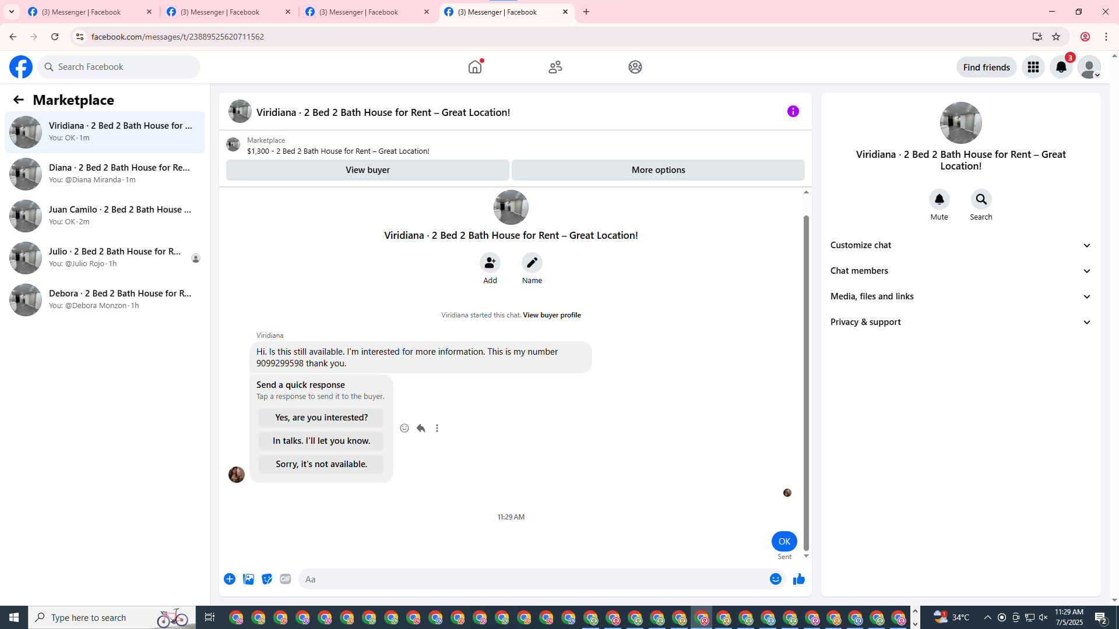Reply to Viridiana's message arrow icon
Viewport: 1119px width, 629px height.
coord(421,428)
